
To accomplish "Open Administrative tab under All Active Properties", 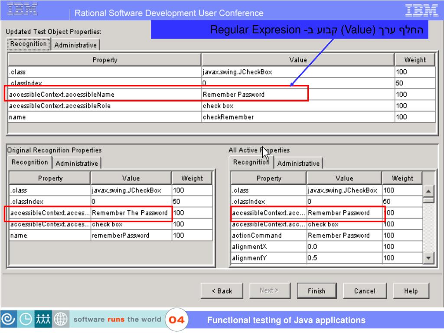I will pos(298,163).
